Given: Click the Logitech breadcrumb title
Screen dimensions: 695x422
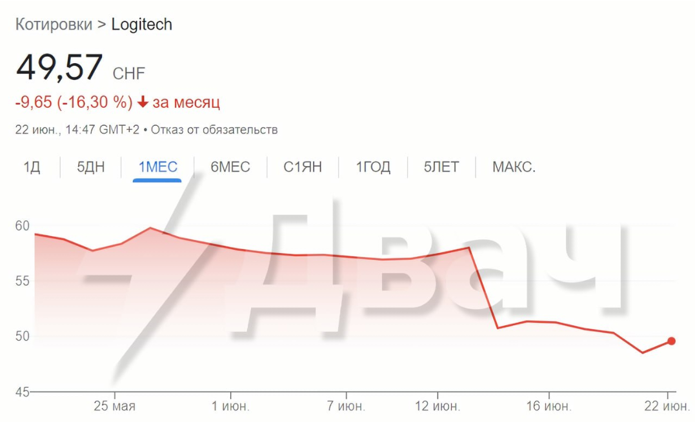Looking at the screenshot, I should (x=142, y=25).
